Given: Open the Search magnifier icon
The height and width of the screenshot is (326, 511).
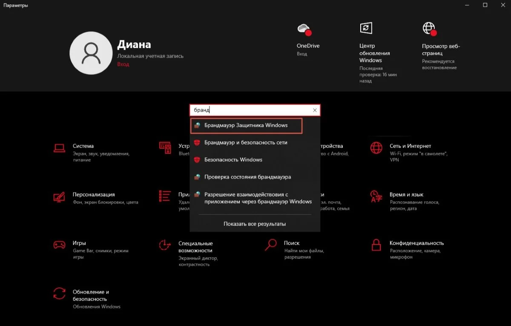Looking at the screenshot, I should (x=270, y=245).
